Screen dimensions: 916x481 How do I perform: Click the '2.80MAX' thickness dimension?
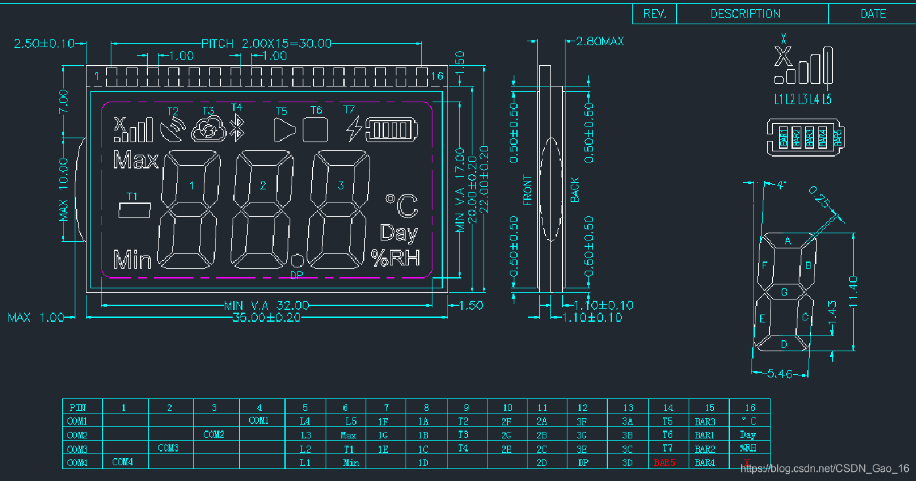coord(600,41)
